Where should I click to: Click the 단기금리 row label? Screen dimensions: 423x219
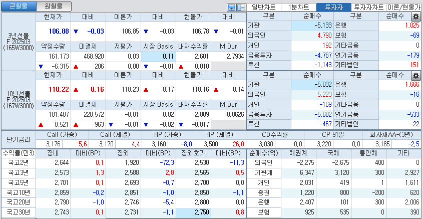click(19, 139)
